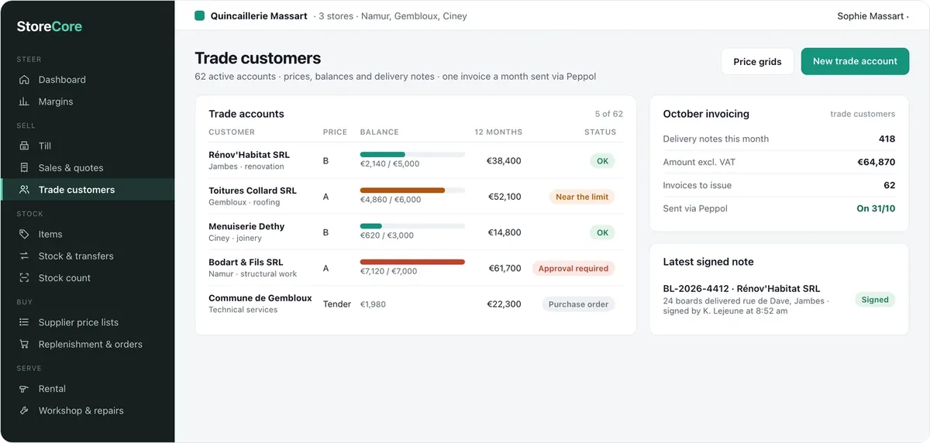This screenshot has width=930, height=443.
Task: Click the Invoices to issue count 62
Action: click(x=890, y=185)
